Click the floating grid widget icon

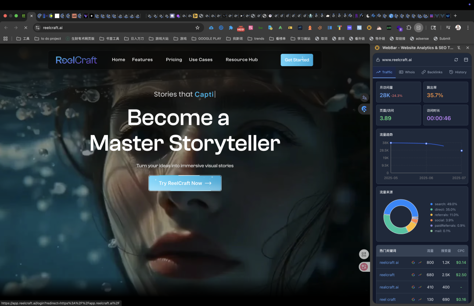coord(364,254)
